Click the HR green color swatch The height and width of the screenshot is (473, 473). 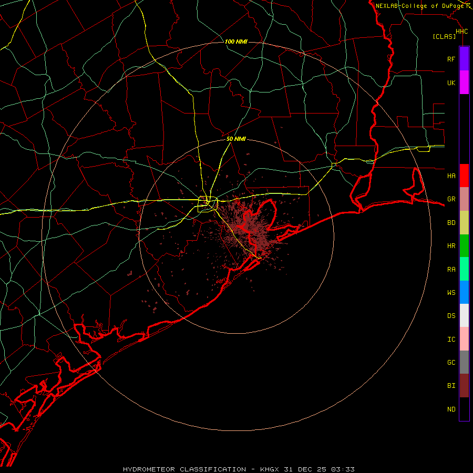[x=464, y=246]
